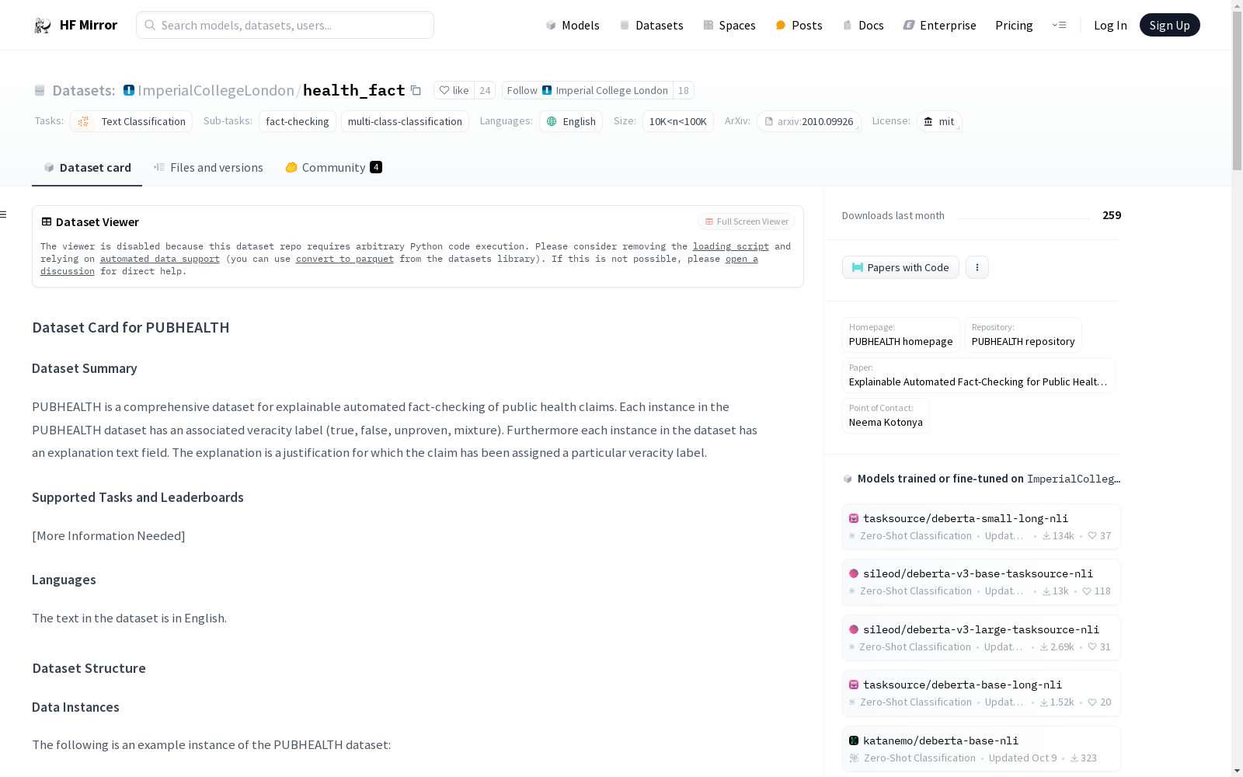Screen dimensions: 1243x777
Task: Click katanemo/deberta-base-nli avatar icon
Action: point(854,740)
